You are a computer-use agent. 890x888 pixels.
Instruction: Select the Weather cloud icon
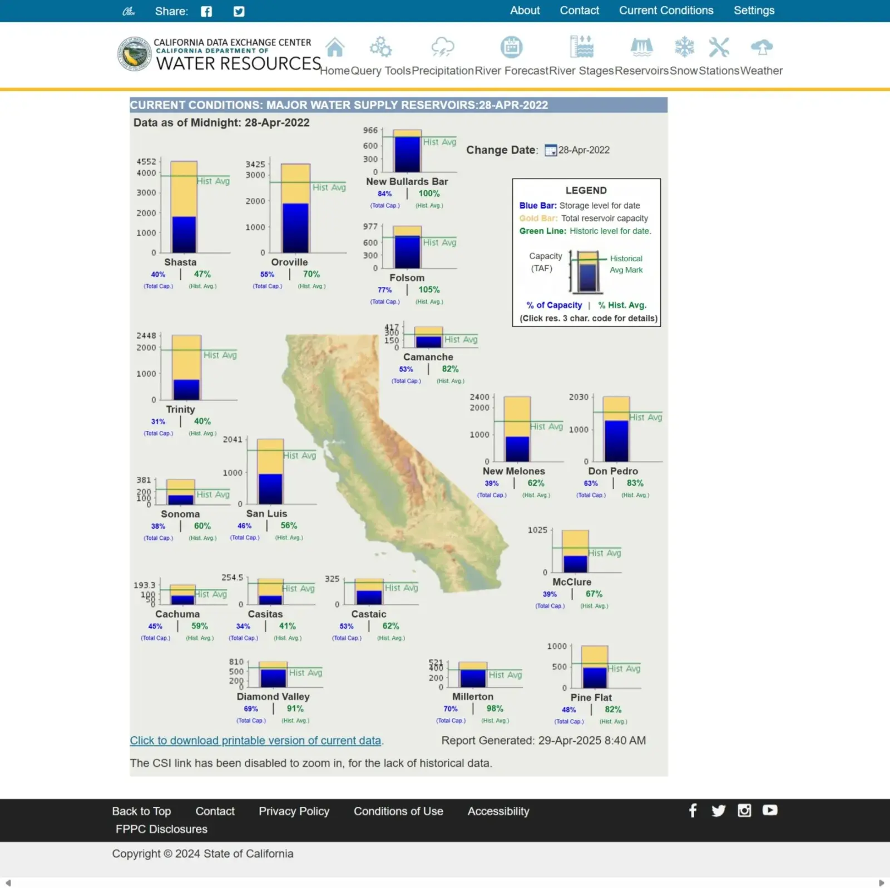[761, 47]
